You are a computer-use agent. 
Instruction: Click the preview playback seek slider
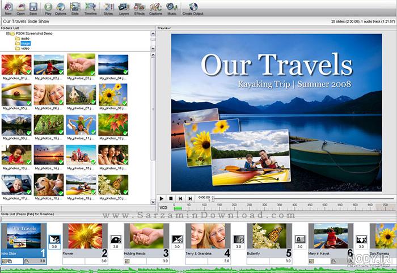click(303, 199)
